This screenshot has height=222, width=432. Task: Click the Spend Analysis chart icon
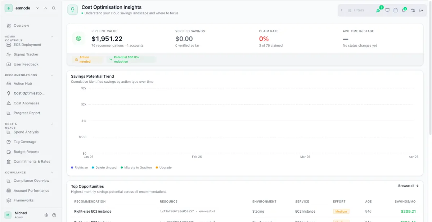click(9, 132)
